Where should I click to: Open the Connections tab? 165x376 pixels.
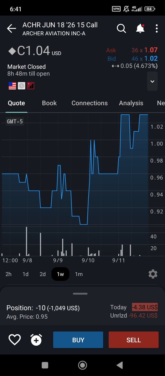[x=90, y=103]
